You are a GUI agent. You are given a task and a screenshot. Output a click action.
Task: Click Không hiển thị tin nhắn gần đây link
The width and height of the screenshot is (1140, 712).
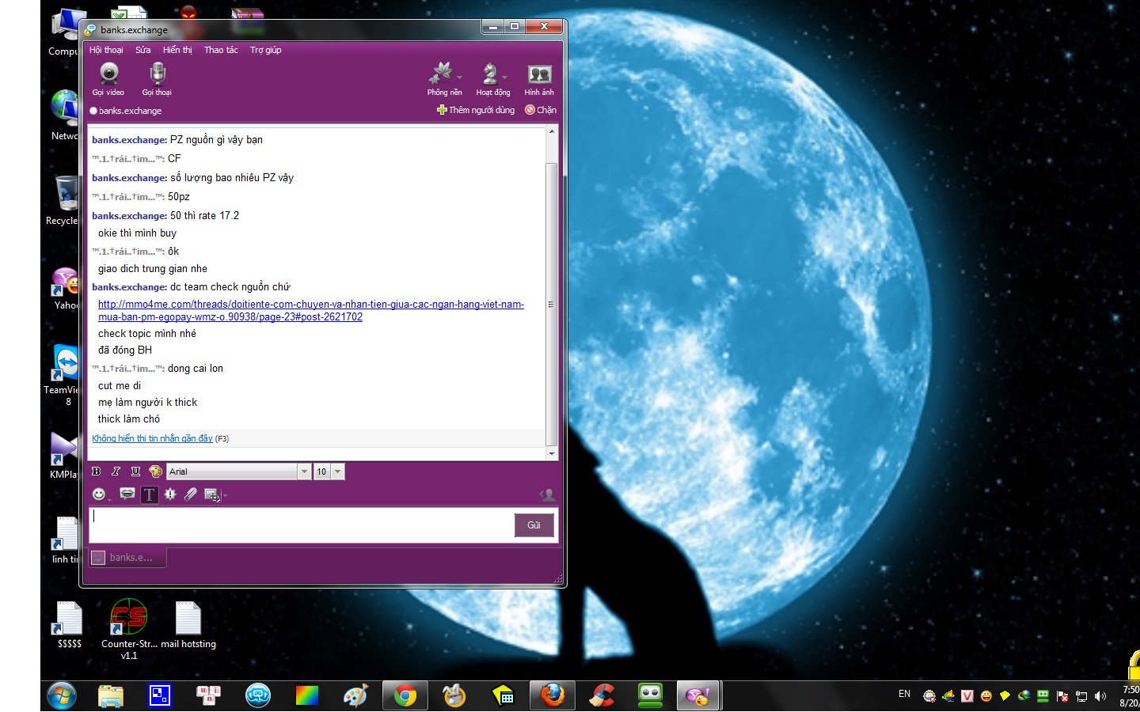coord(152,438)
